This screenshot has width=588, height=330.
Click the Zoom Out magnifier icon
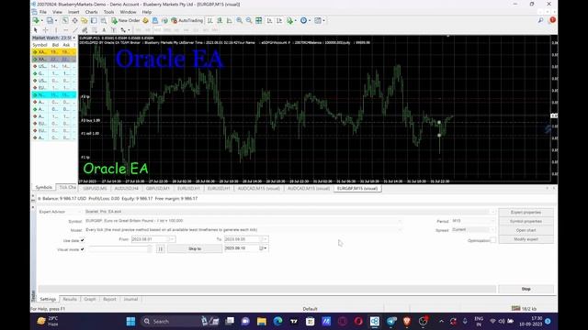point(249,20)
